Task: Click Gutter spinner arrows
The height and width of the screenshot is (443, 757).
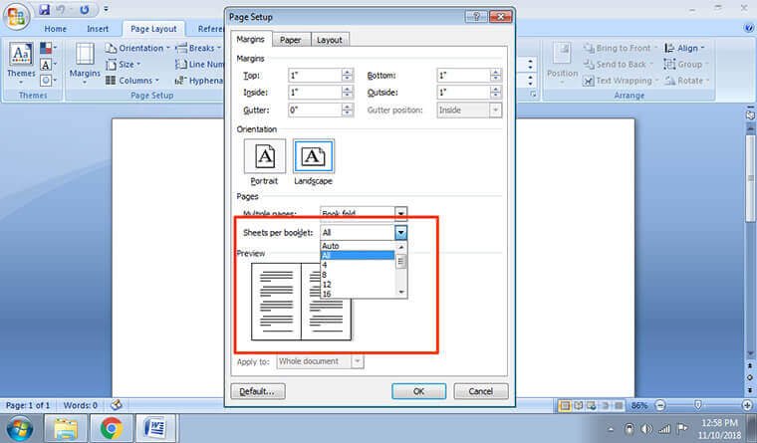Action: [x=347, y=111]
